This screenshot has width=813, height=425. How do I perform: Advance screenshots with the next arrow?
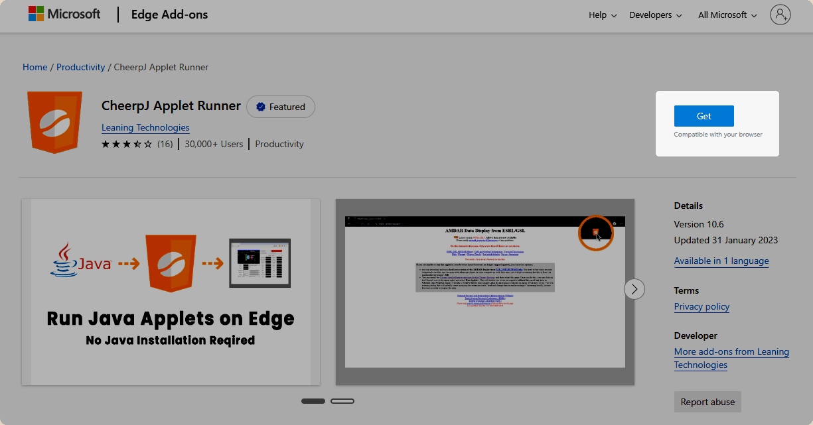point(634,289)
